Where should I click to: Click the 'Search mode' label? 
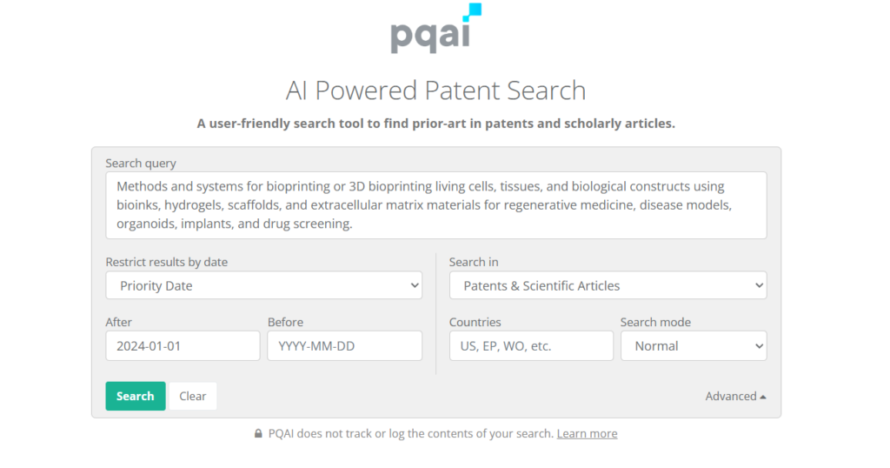tap(655, 322)
